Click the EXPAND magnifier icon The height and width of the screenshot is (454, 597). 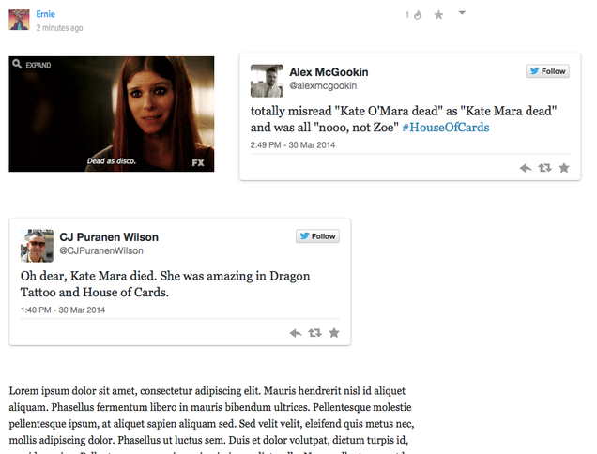coord(17,64)
